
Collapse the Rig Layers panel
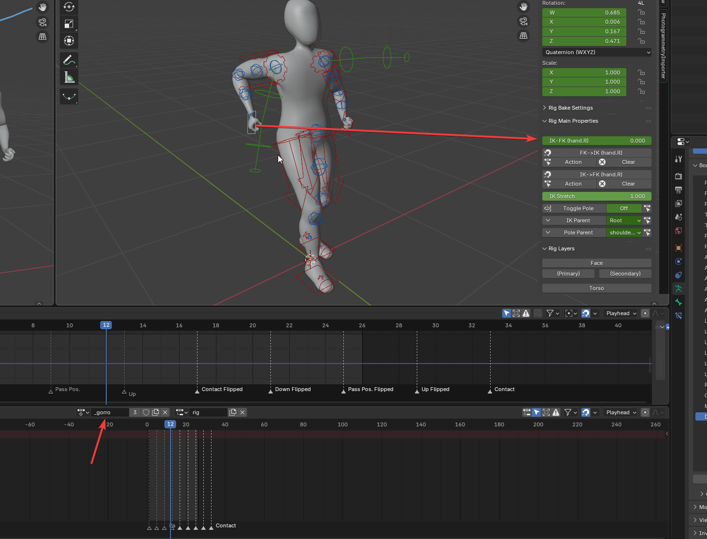pyautogui.click(x=561, y=248)
